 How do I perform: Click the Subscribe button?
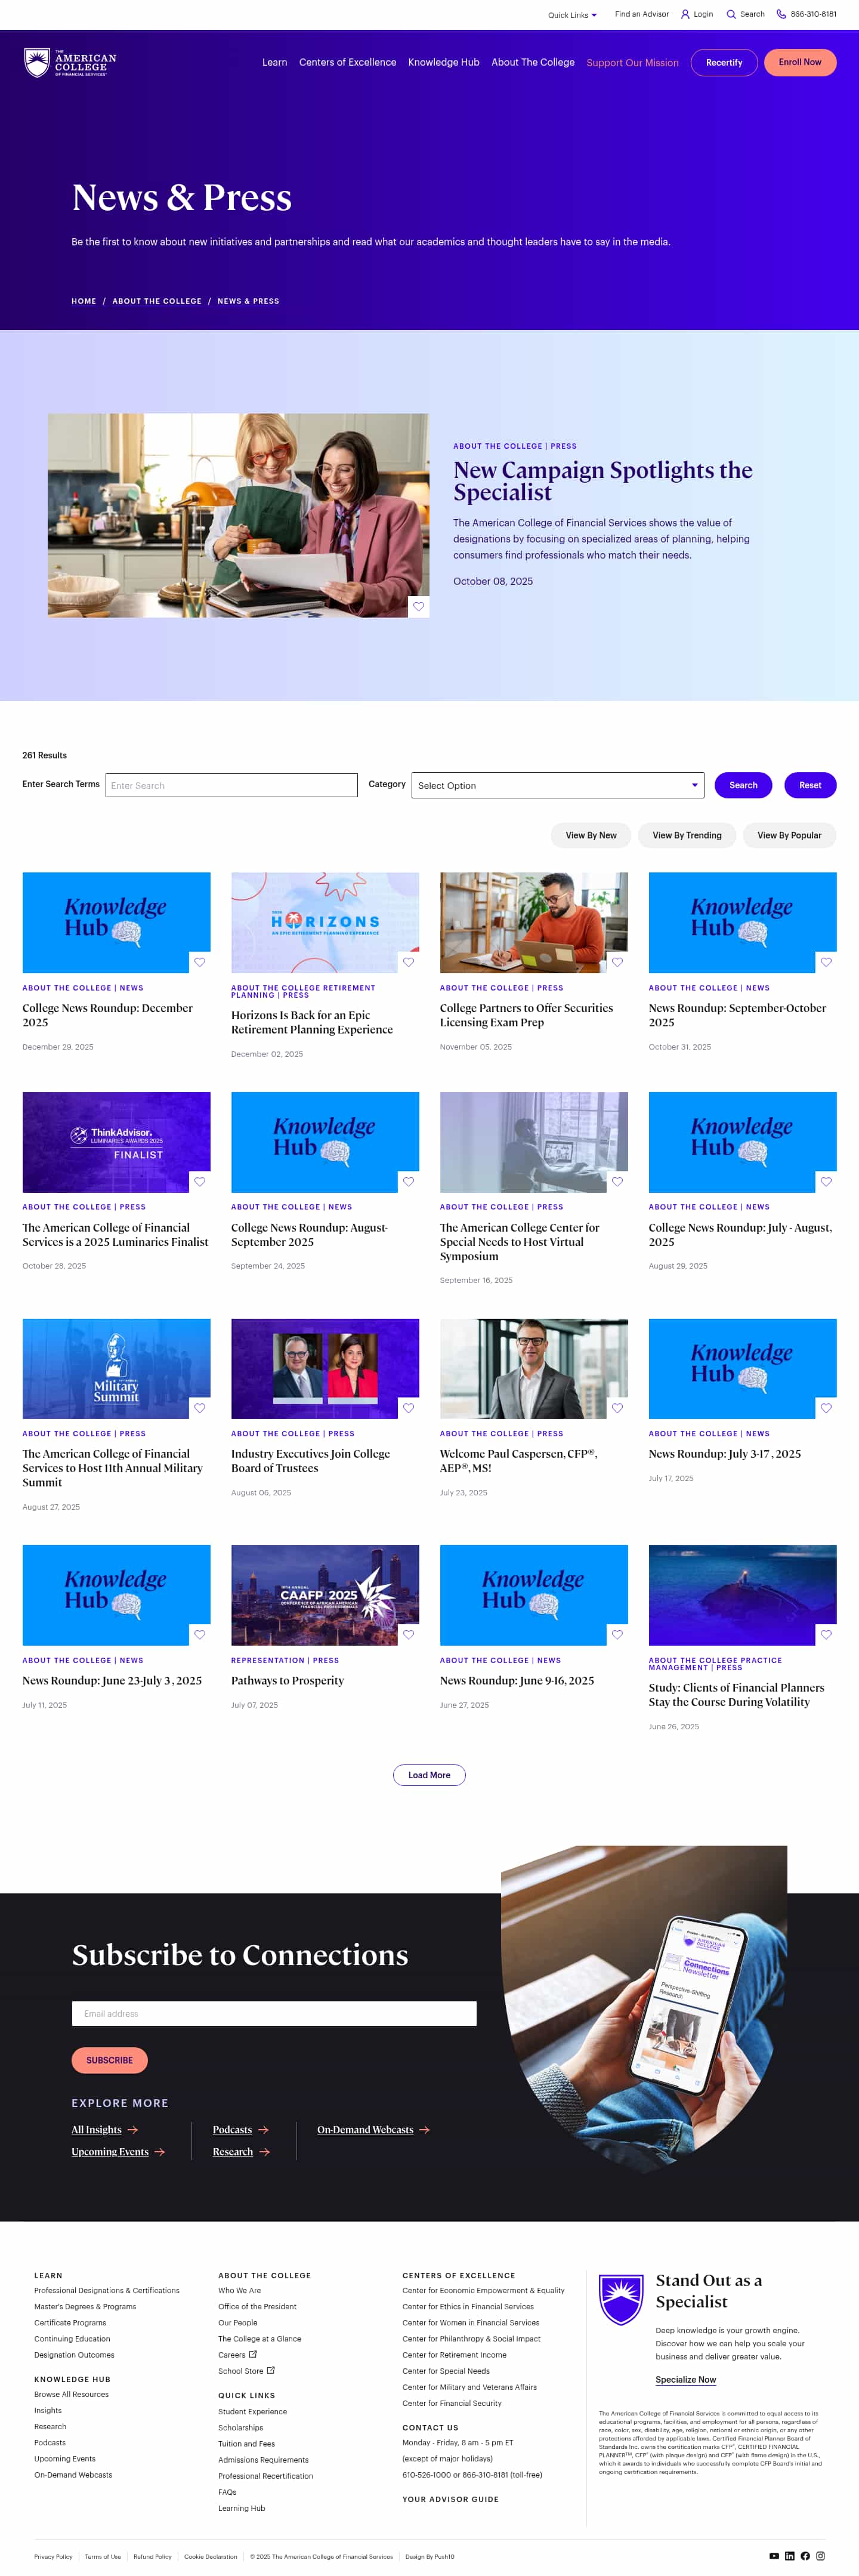click(110, 2060)
